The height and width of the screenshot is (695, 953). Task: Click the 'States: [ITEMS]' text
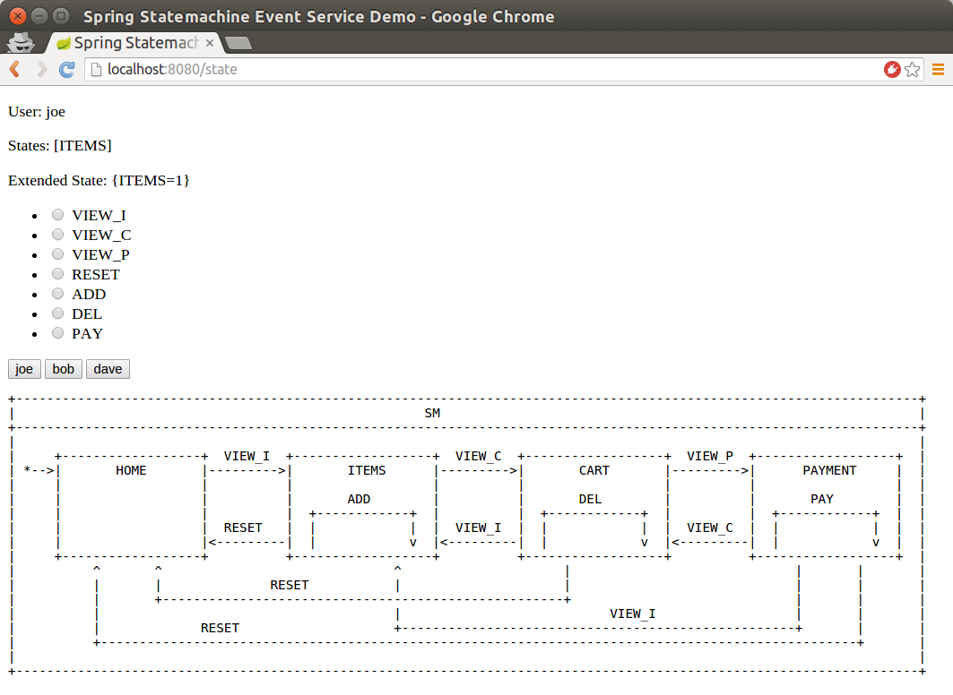click(x=59, y=146)
